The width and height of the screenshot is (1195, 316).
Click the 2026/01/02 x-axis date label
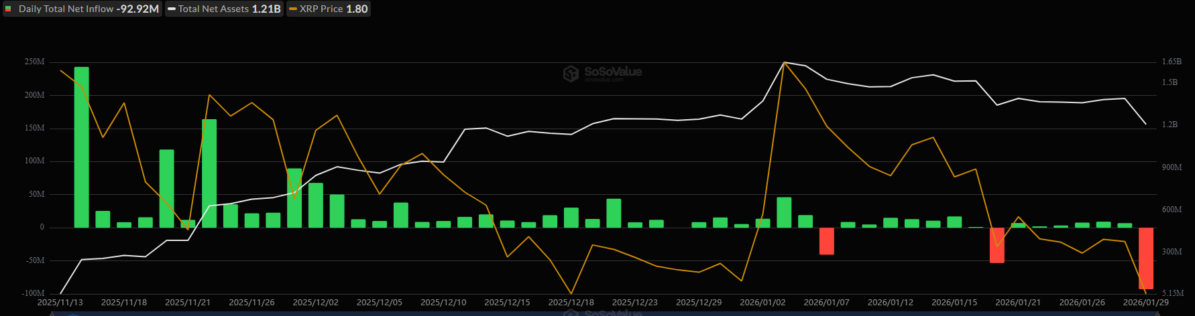click(762, 303)
